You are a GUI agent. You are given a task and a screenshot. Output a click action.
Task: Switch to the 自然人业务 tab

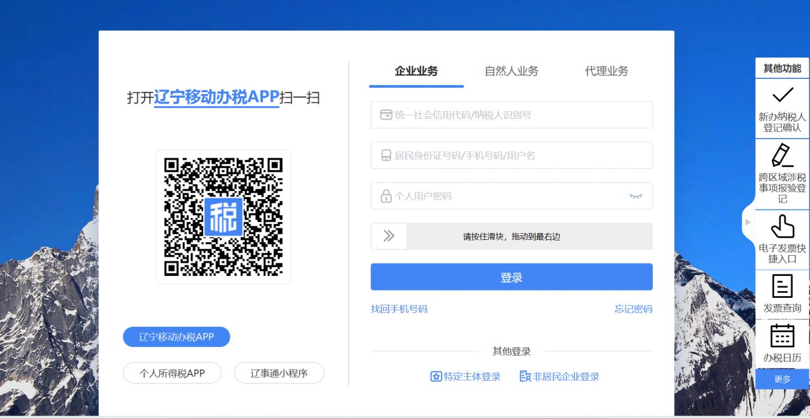pos(511,71)
